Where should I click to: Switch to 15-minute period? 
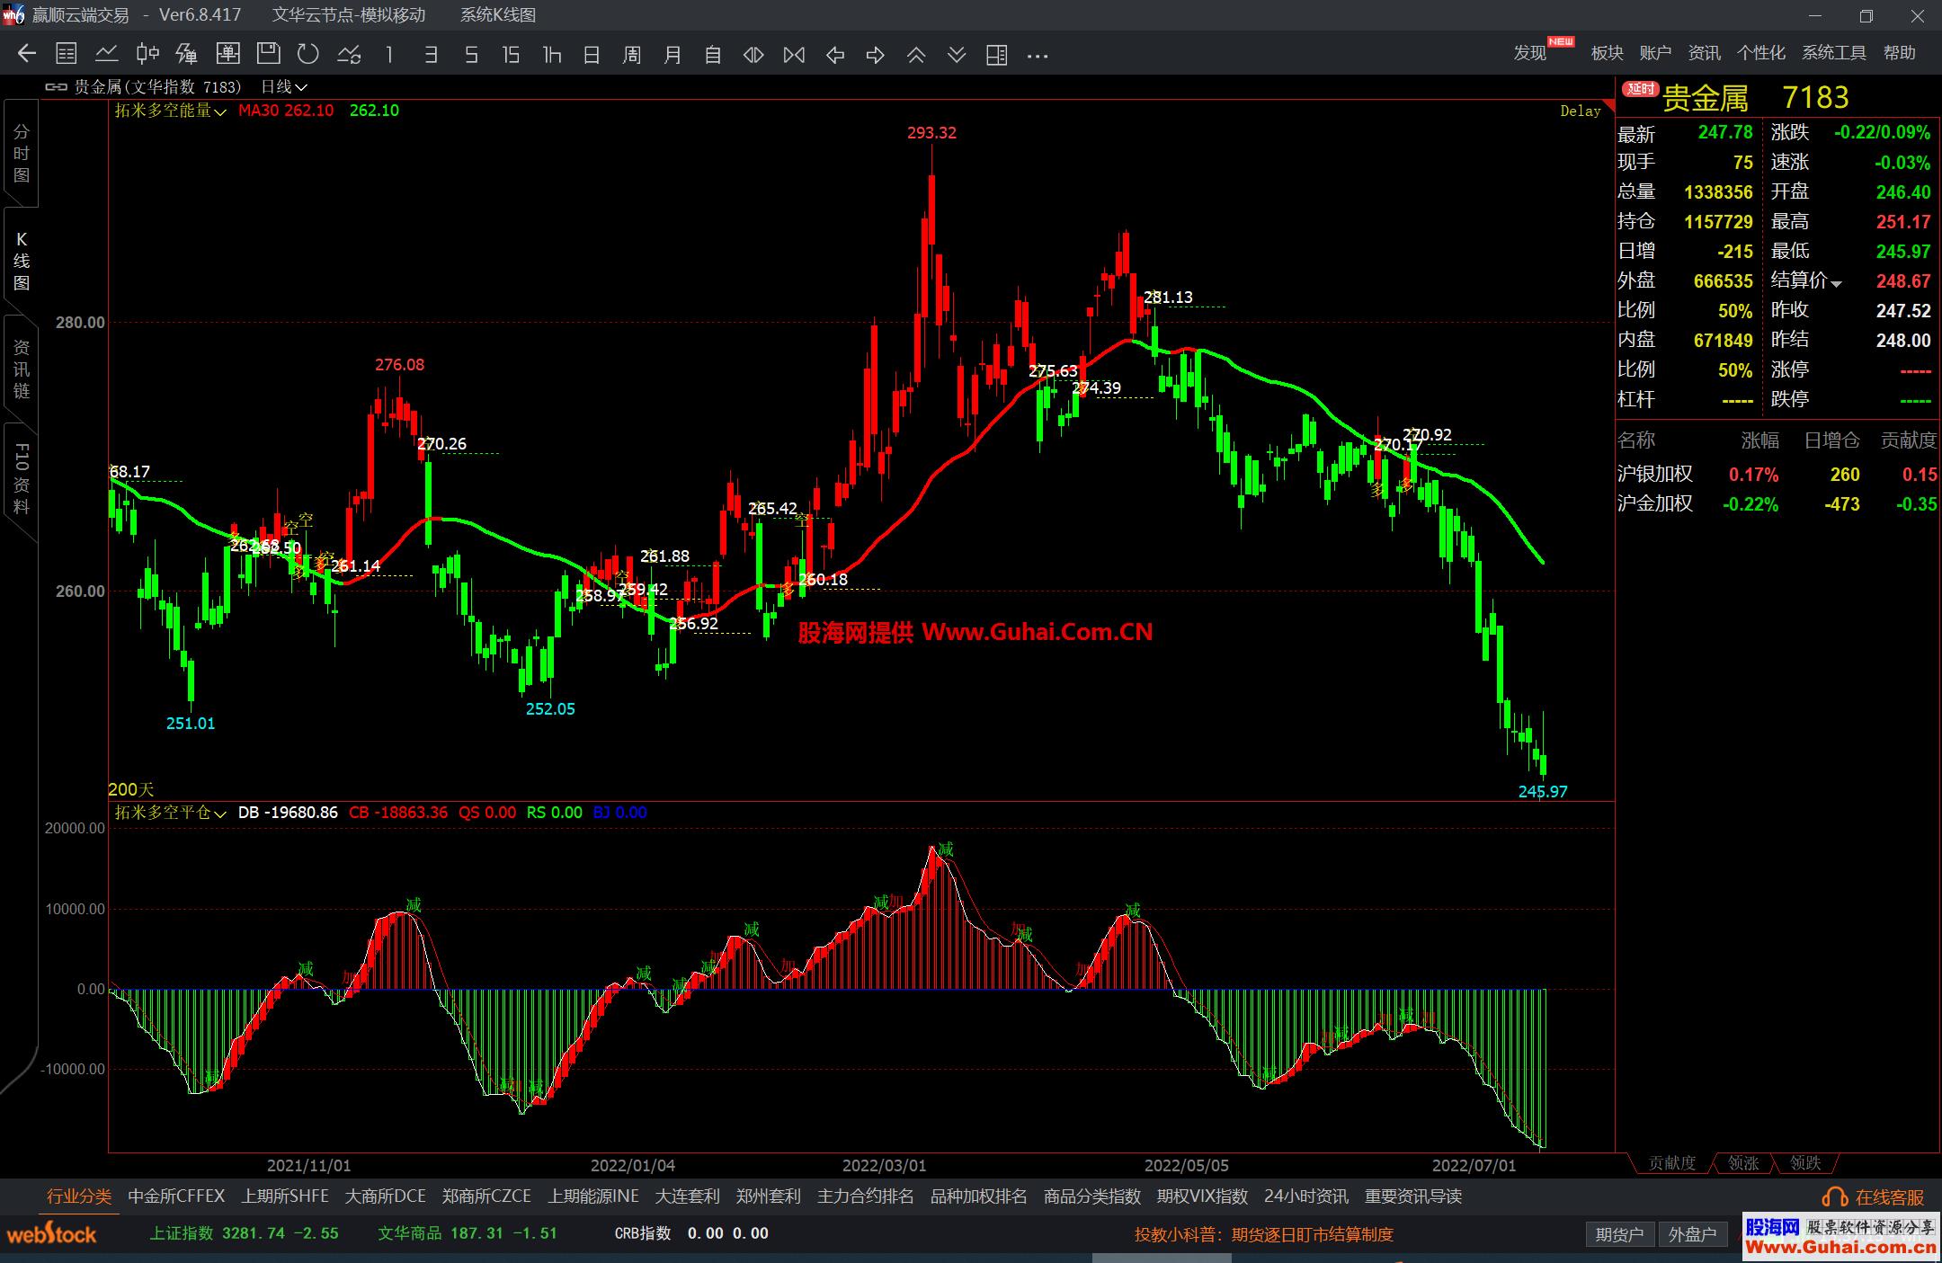(511, 55)
